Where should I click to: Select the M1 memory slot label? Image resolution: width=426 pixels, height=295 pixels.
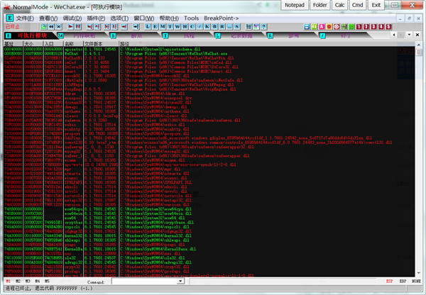click(x=8, y=281)
